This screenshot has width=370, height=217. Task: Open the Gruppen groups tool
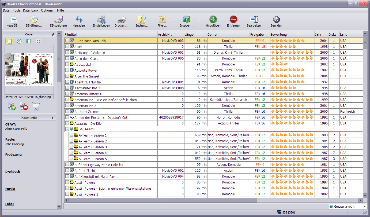186,22
